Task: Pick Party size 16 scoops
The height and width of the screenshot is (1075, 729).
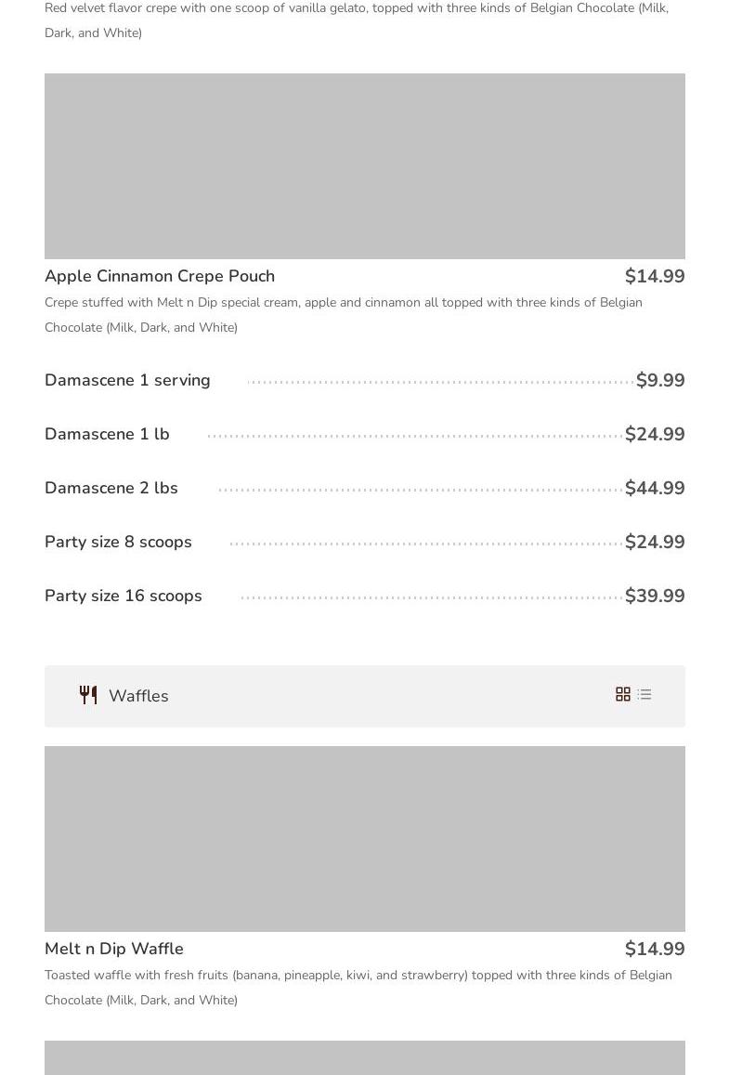Action: (124, 596)
